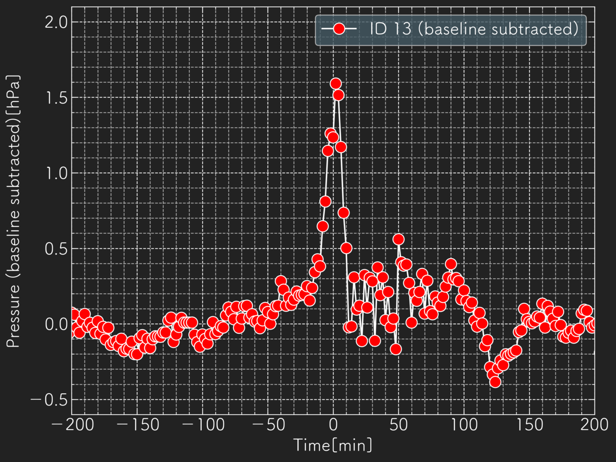Viewport: 616px width, 462px height.
Task: Click the x-axis tick label "200"
Action: 595,426
